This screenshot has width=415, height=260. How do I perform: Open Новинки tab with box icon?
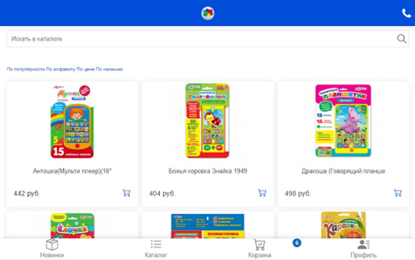point(52,248)
